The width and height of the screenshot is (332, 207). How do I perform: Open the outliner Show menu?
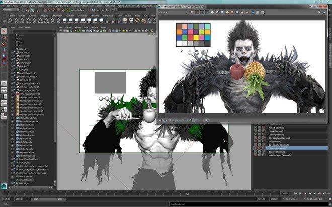tap(20, 27)
